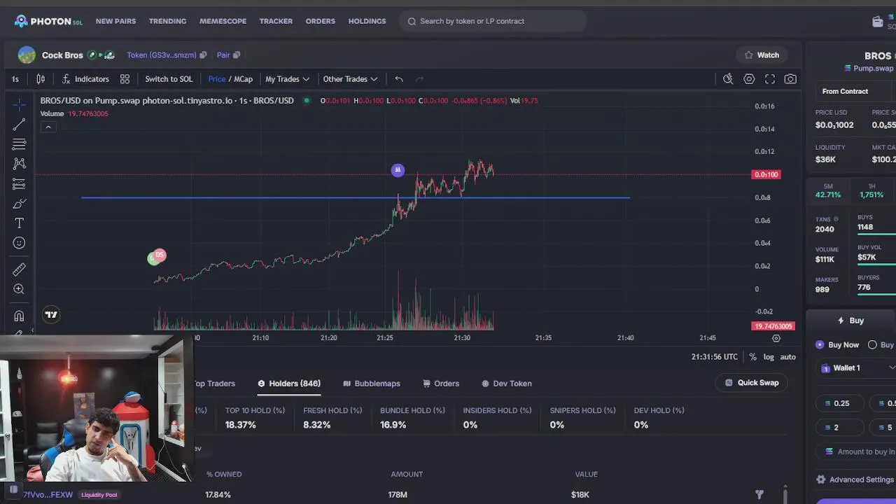Expand Advanced Settings

[855, 479]
